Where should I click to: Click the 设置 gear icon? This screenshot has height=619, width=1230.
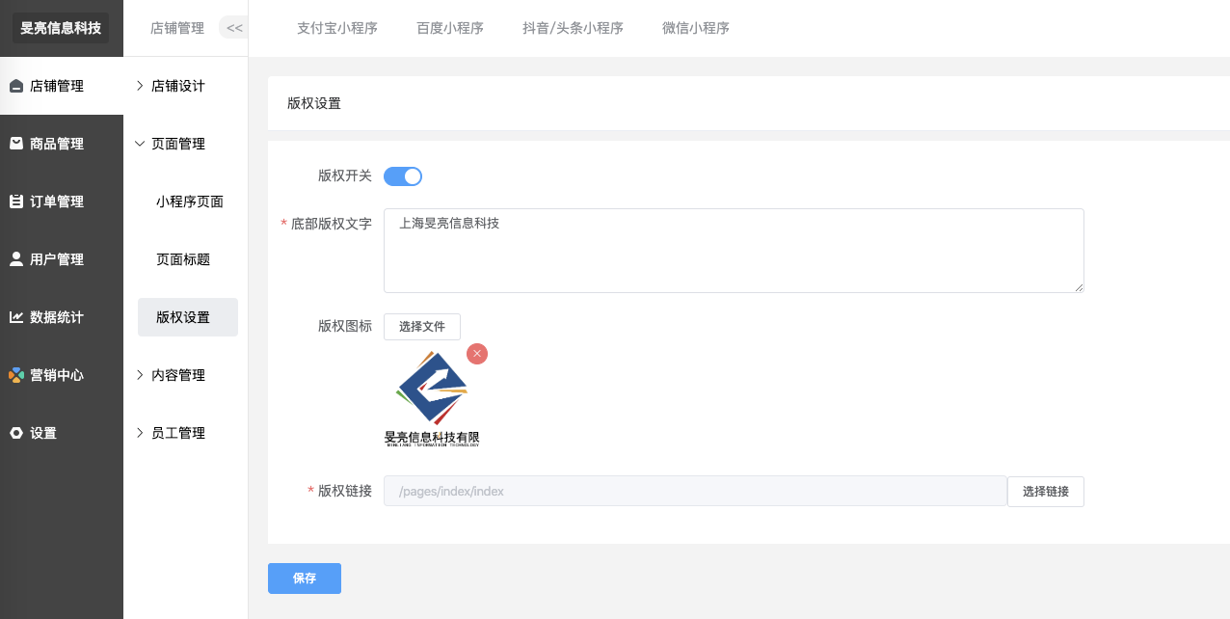[16, 433]
